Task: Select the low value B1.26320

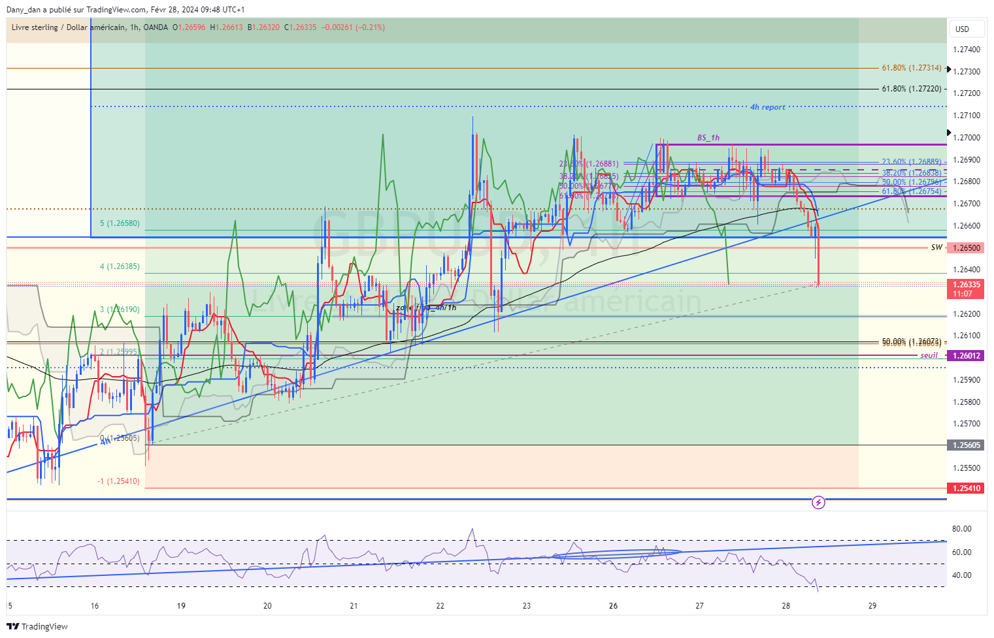Action: click(263, 27)
